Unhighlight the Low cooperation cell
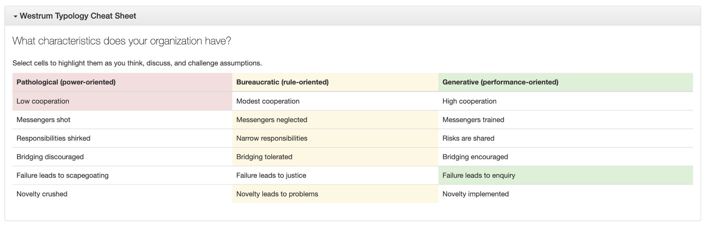 [122, 101]
